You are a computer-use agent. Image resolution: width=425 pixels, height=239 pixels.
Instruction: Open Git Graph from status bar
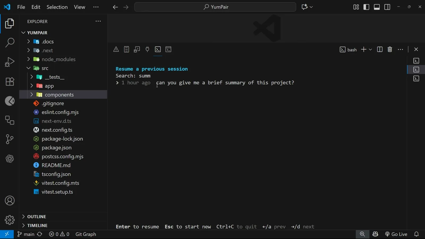tap(86, 234)
